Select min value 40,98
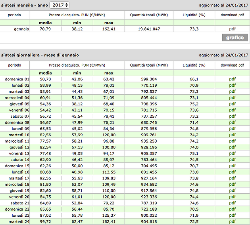250x225 pixels. click(77, 172)
